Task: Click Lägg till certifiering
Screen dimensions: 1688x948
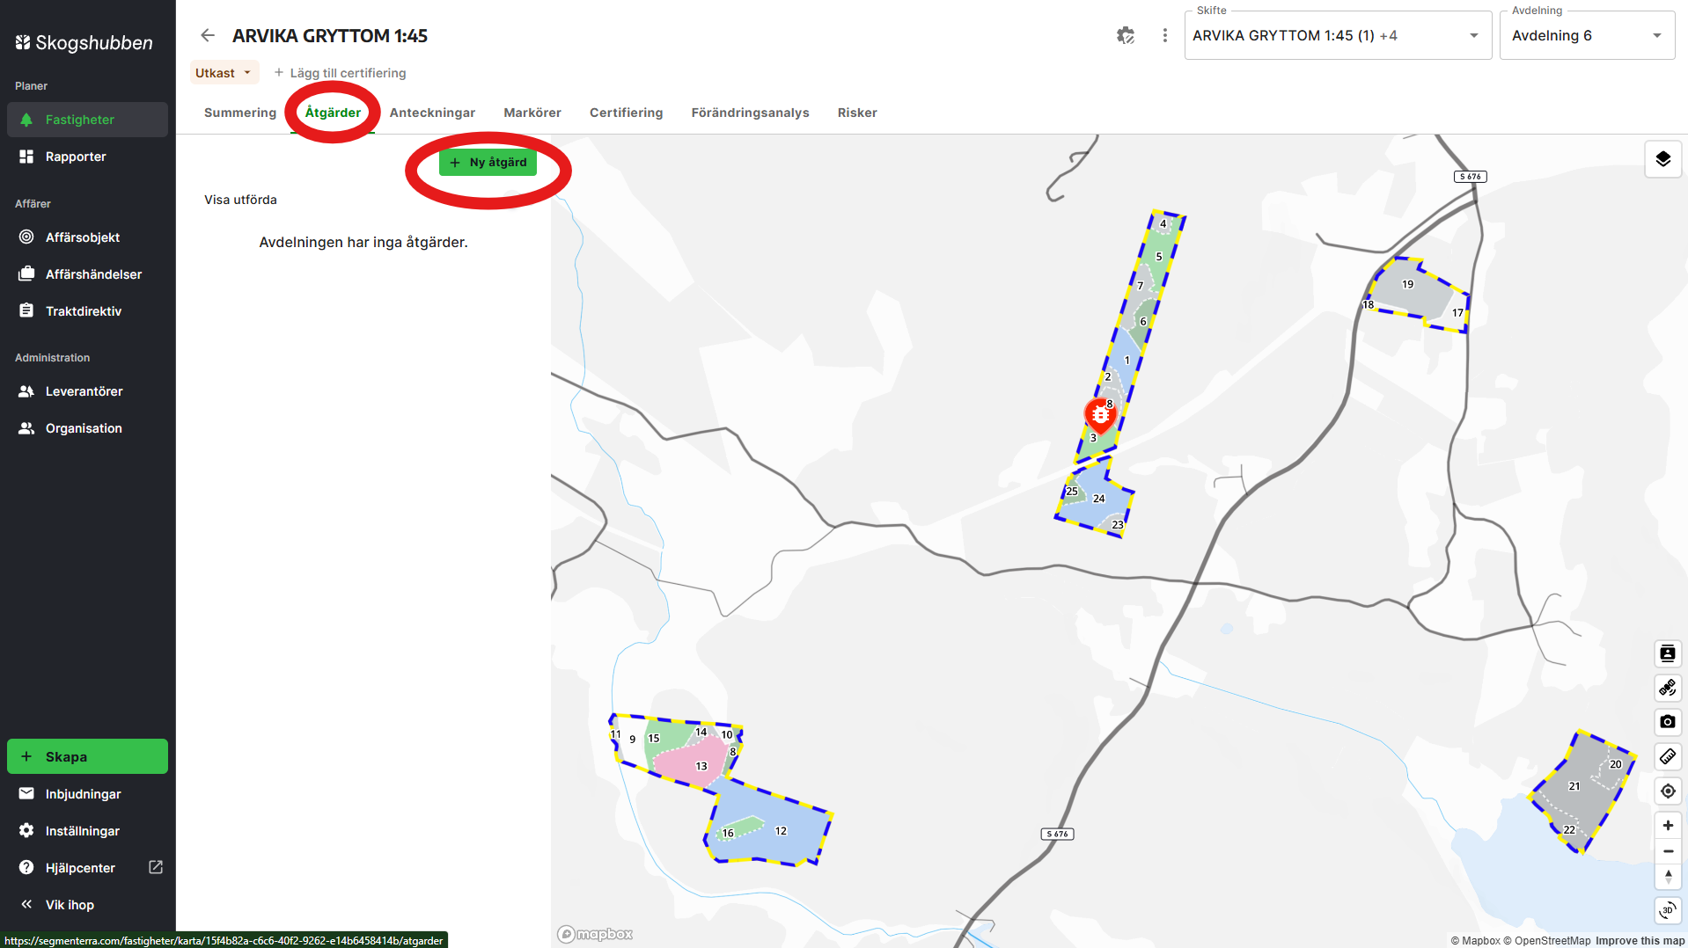Action: click(x=340, y=73)
